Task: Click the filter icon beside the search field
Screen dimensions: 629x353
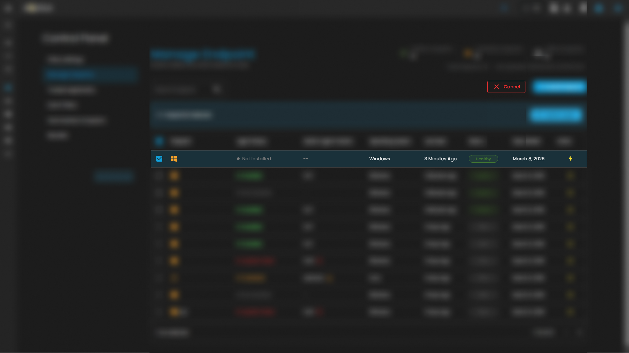Action: coord(216,89)
